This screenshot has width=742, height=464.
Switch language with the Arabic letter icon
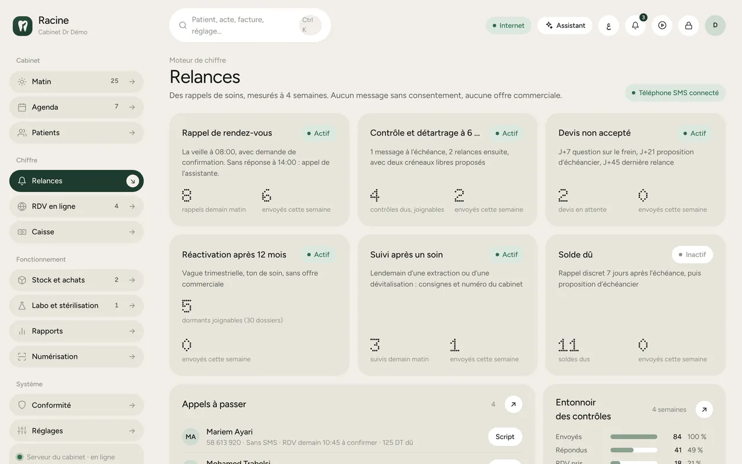tap(609, 26)
